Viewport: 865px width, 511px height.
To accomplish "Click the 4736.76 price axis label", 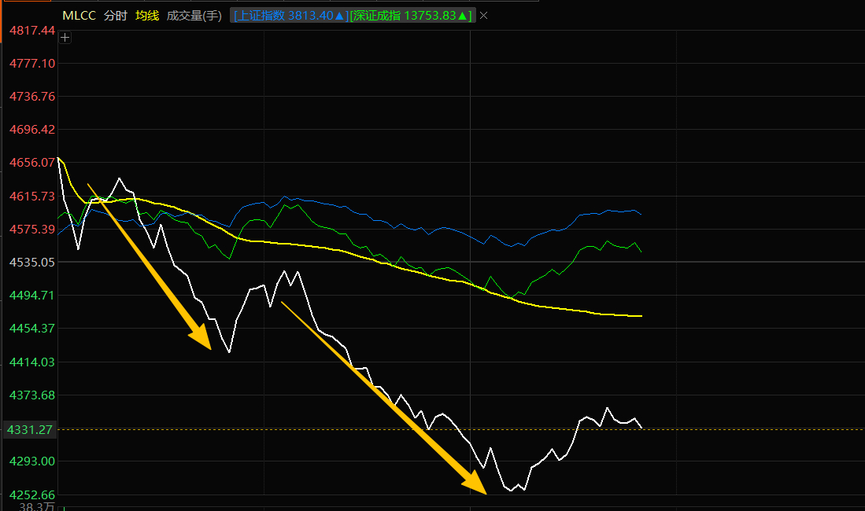I will 32,97.
